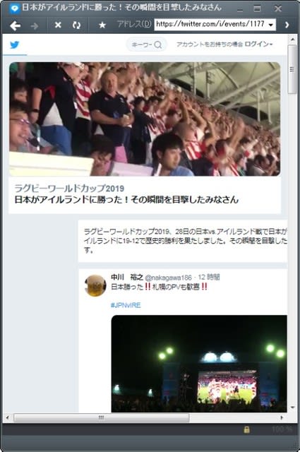Open the #JPNvIRE hashtag link

click(x=126, y=305)
